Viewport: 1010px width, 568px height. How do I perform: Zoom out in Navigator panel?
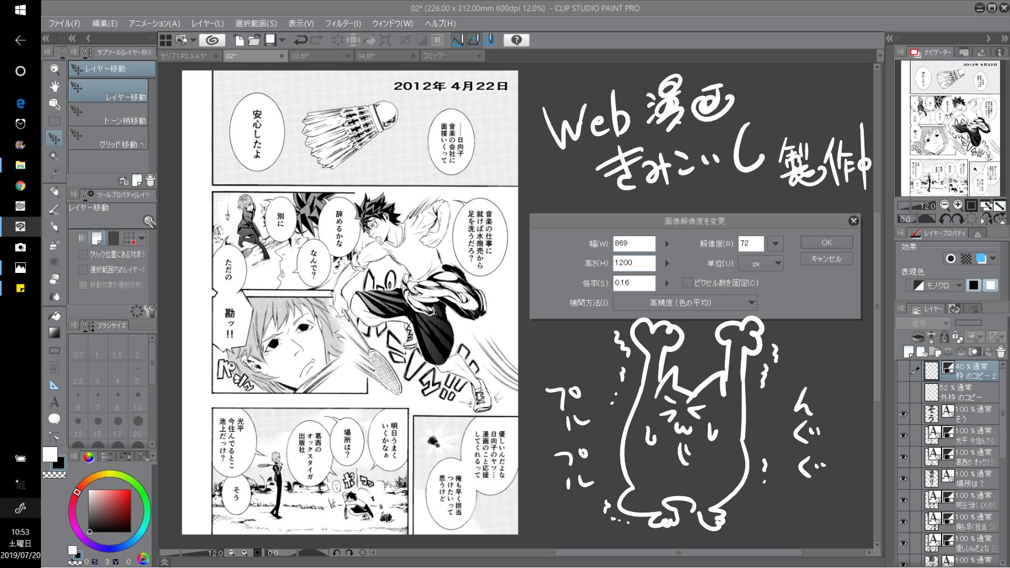pyautogui.click(x=944, y=205)
